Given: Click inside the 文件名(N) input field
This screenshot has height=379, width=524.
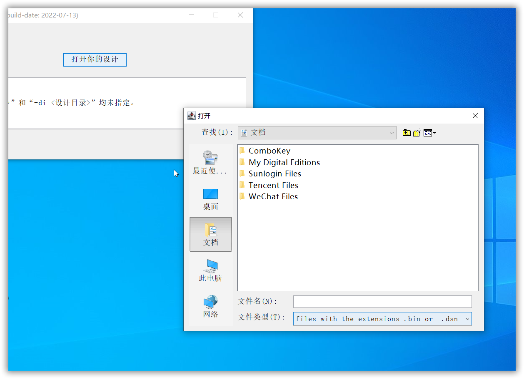Looking at the screenshot, I should point(382,301).
